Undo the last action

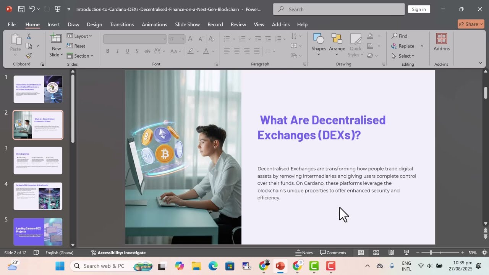[x=32, y=9]
